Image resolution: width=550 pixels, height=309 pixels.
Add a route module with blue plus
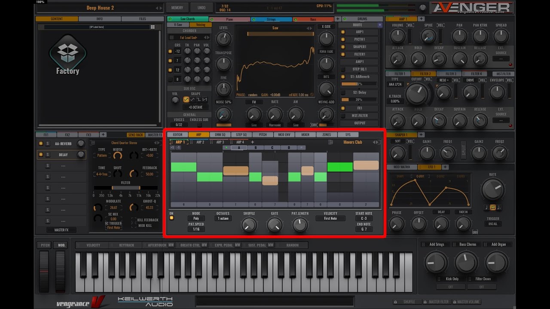tap(380, 25)
